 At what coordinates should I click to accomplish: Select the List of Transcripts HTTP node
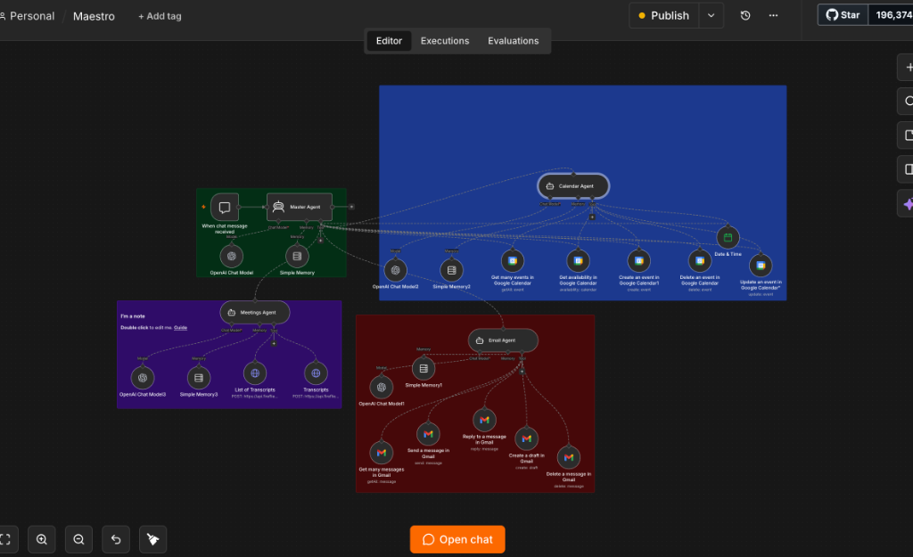pyautogui.click(x=255, y=373)
